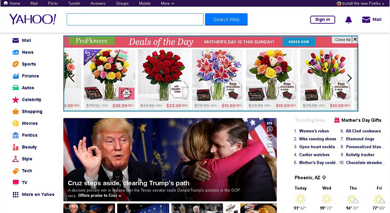Click the Mother's Day Gifts gift icon
The height and width of the screenshot is (213, 390).
pos(337,120)
